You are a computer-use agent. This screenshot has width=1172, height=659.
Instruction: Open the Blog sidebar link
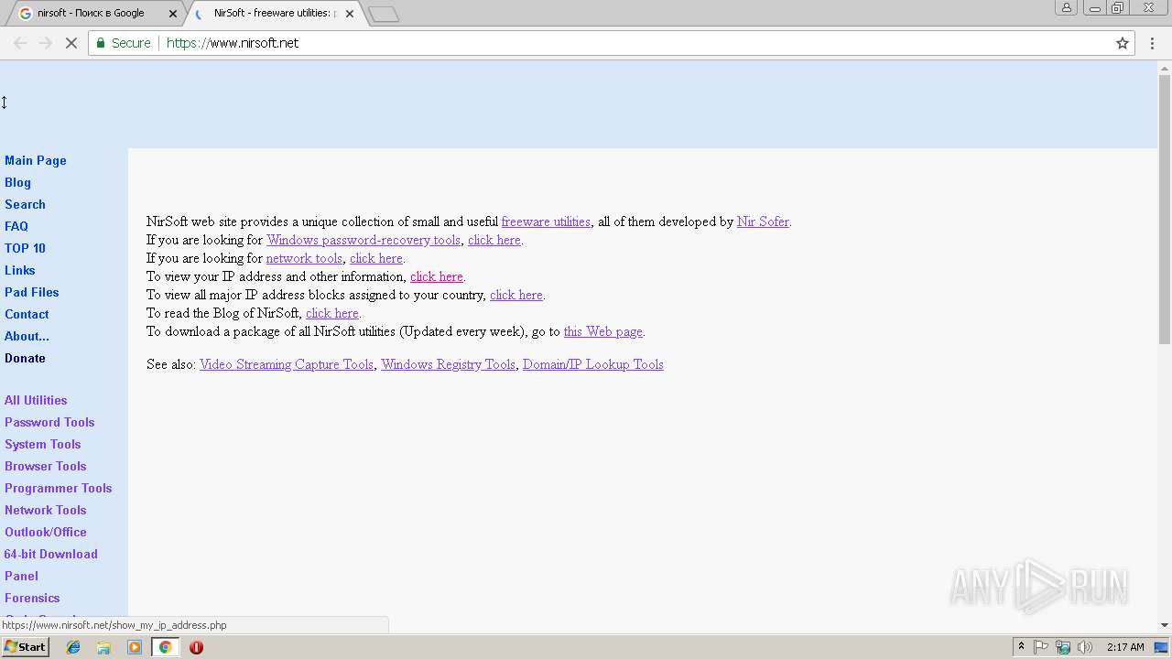tap(17, 182)
